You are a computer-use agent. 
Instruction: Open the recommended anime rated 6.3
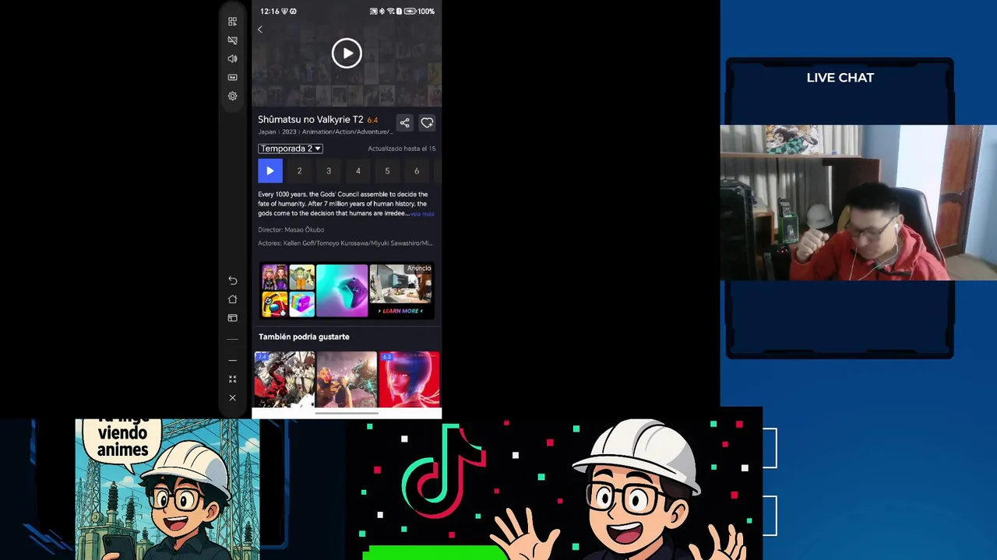pyautogui.click(x=409, y=380)
